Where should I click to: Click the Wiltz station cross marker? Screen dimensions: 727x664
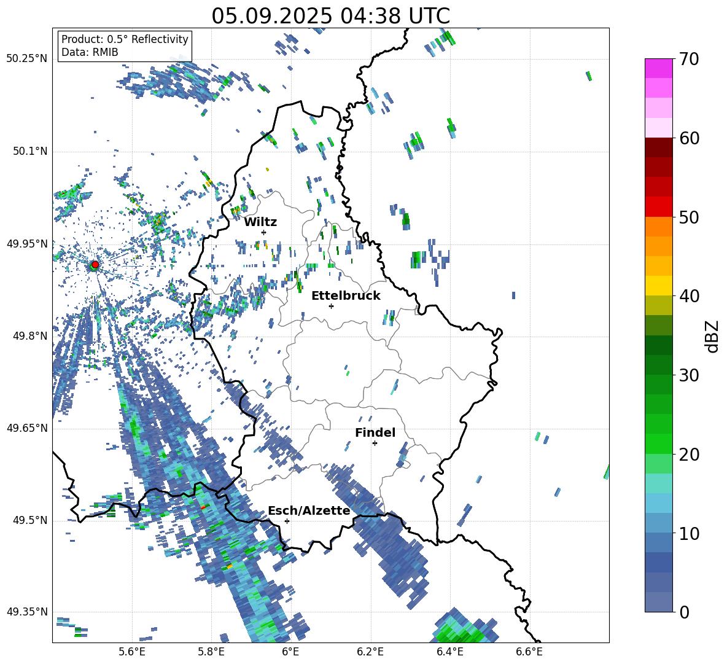(263, 232)
